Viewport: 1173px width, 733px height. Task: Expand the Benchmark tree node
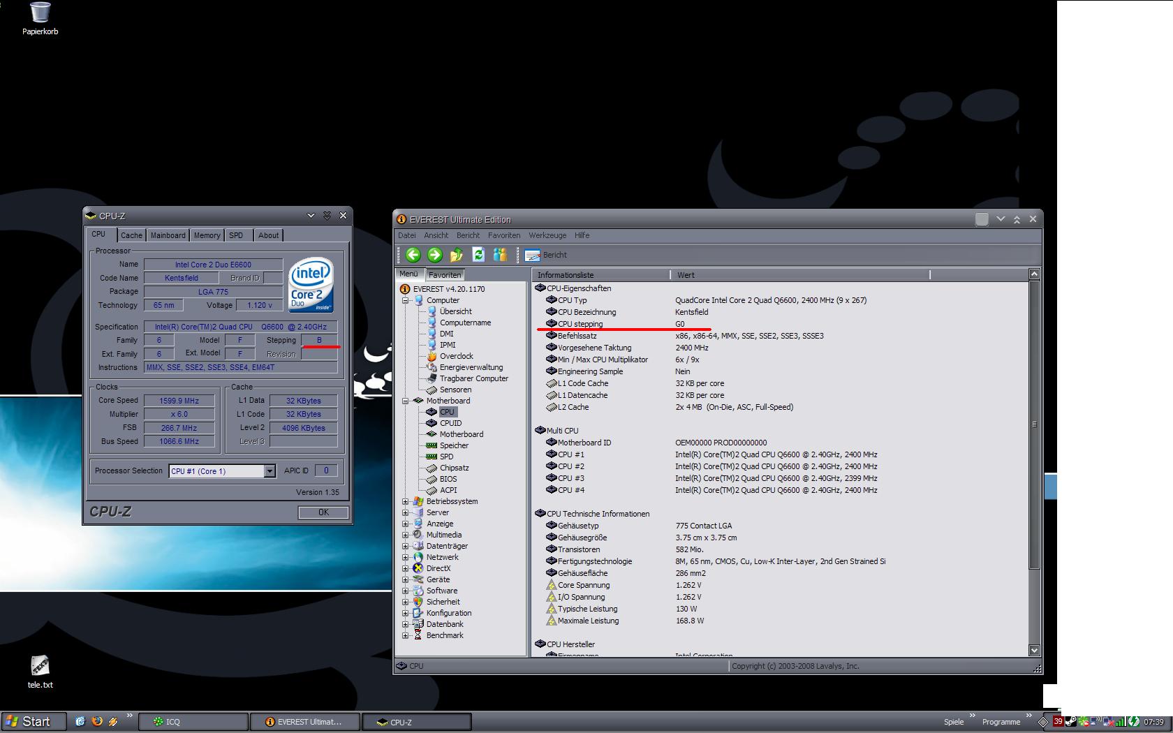[x=405, y=635]
